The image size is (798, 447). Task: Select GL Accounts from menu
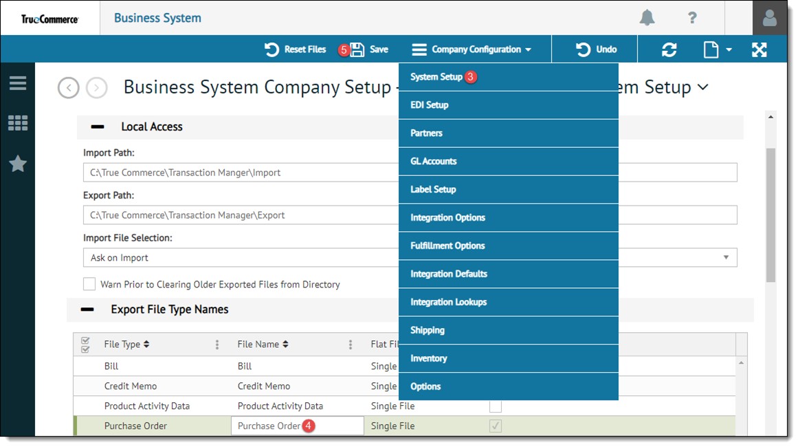[509, 162]
